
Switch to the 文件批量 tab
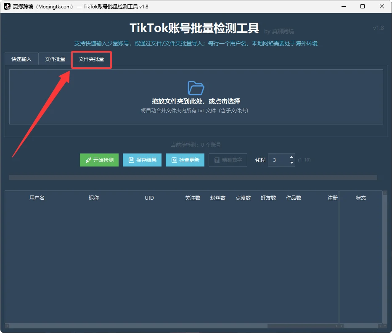[55, 59]
